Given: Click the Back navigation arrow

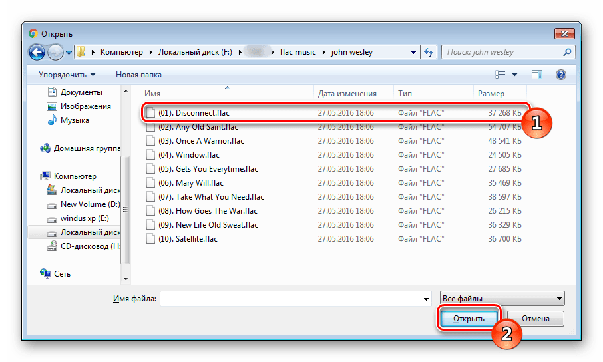Looking at the screenshot, I should tap(37, 52).
